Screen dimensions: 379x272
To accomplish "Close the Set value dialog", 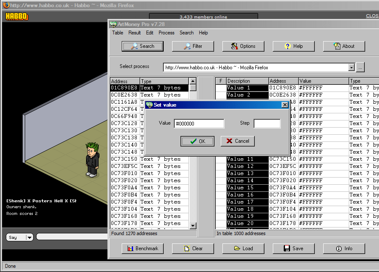I will point(285,105).
